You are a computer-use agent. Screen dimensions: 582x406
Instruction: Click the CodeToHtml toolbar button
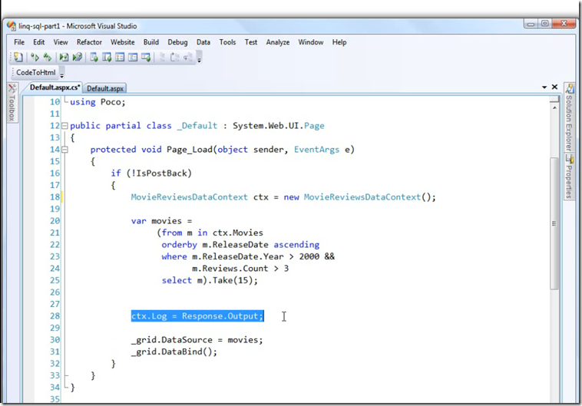click(x=35, y=72)
